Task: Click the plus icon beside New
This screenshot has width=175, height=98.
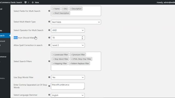Action: pos(33,2)
